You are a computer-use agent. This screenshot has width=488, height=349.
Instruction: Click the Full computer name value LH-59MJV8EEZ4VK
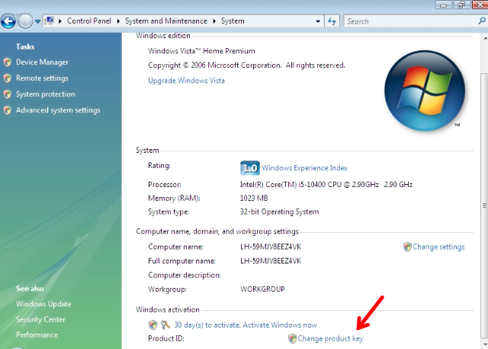click(x=271, y=261)
